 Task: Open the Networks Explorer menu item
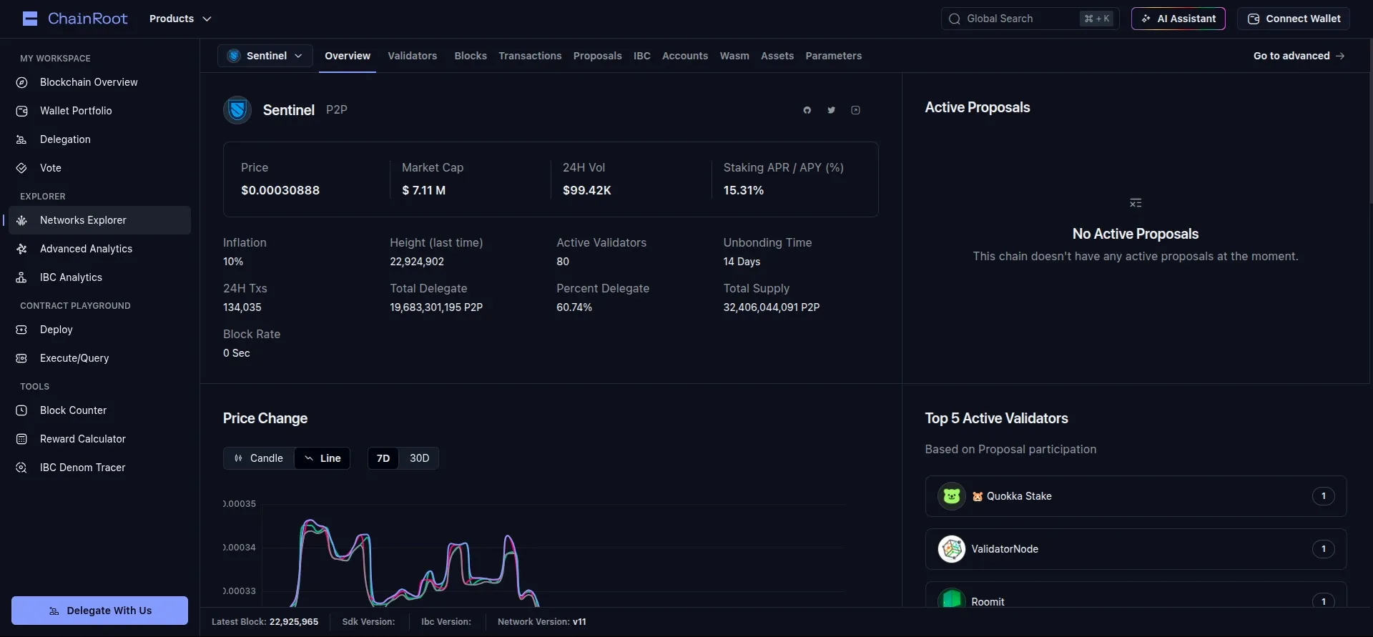pos(99,220)
